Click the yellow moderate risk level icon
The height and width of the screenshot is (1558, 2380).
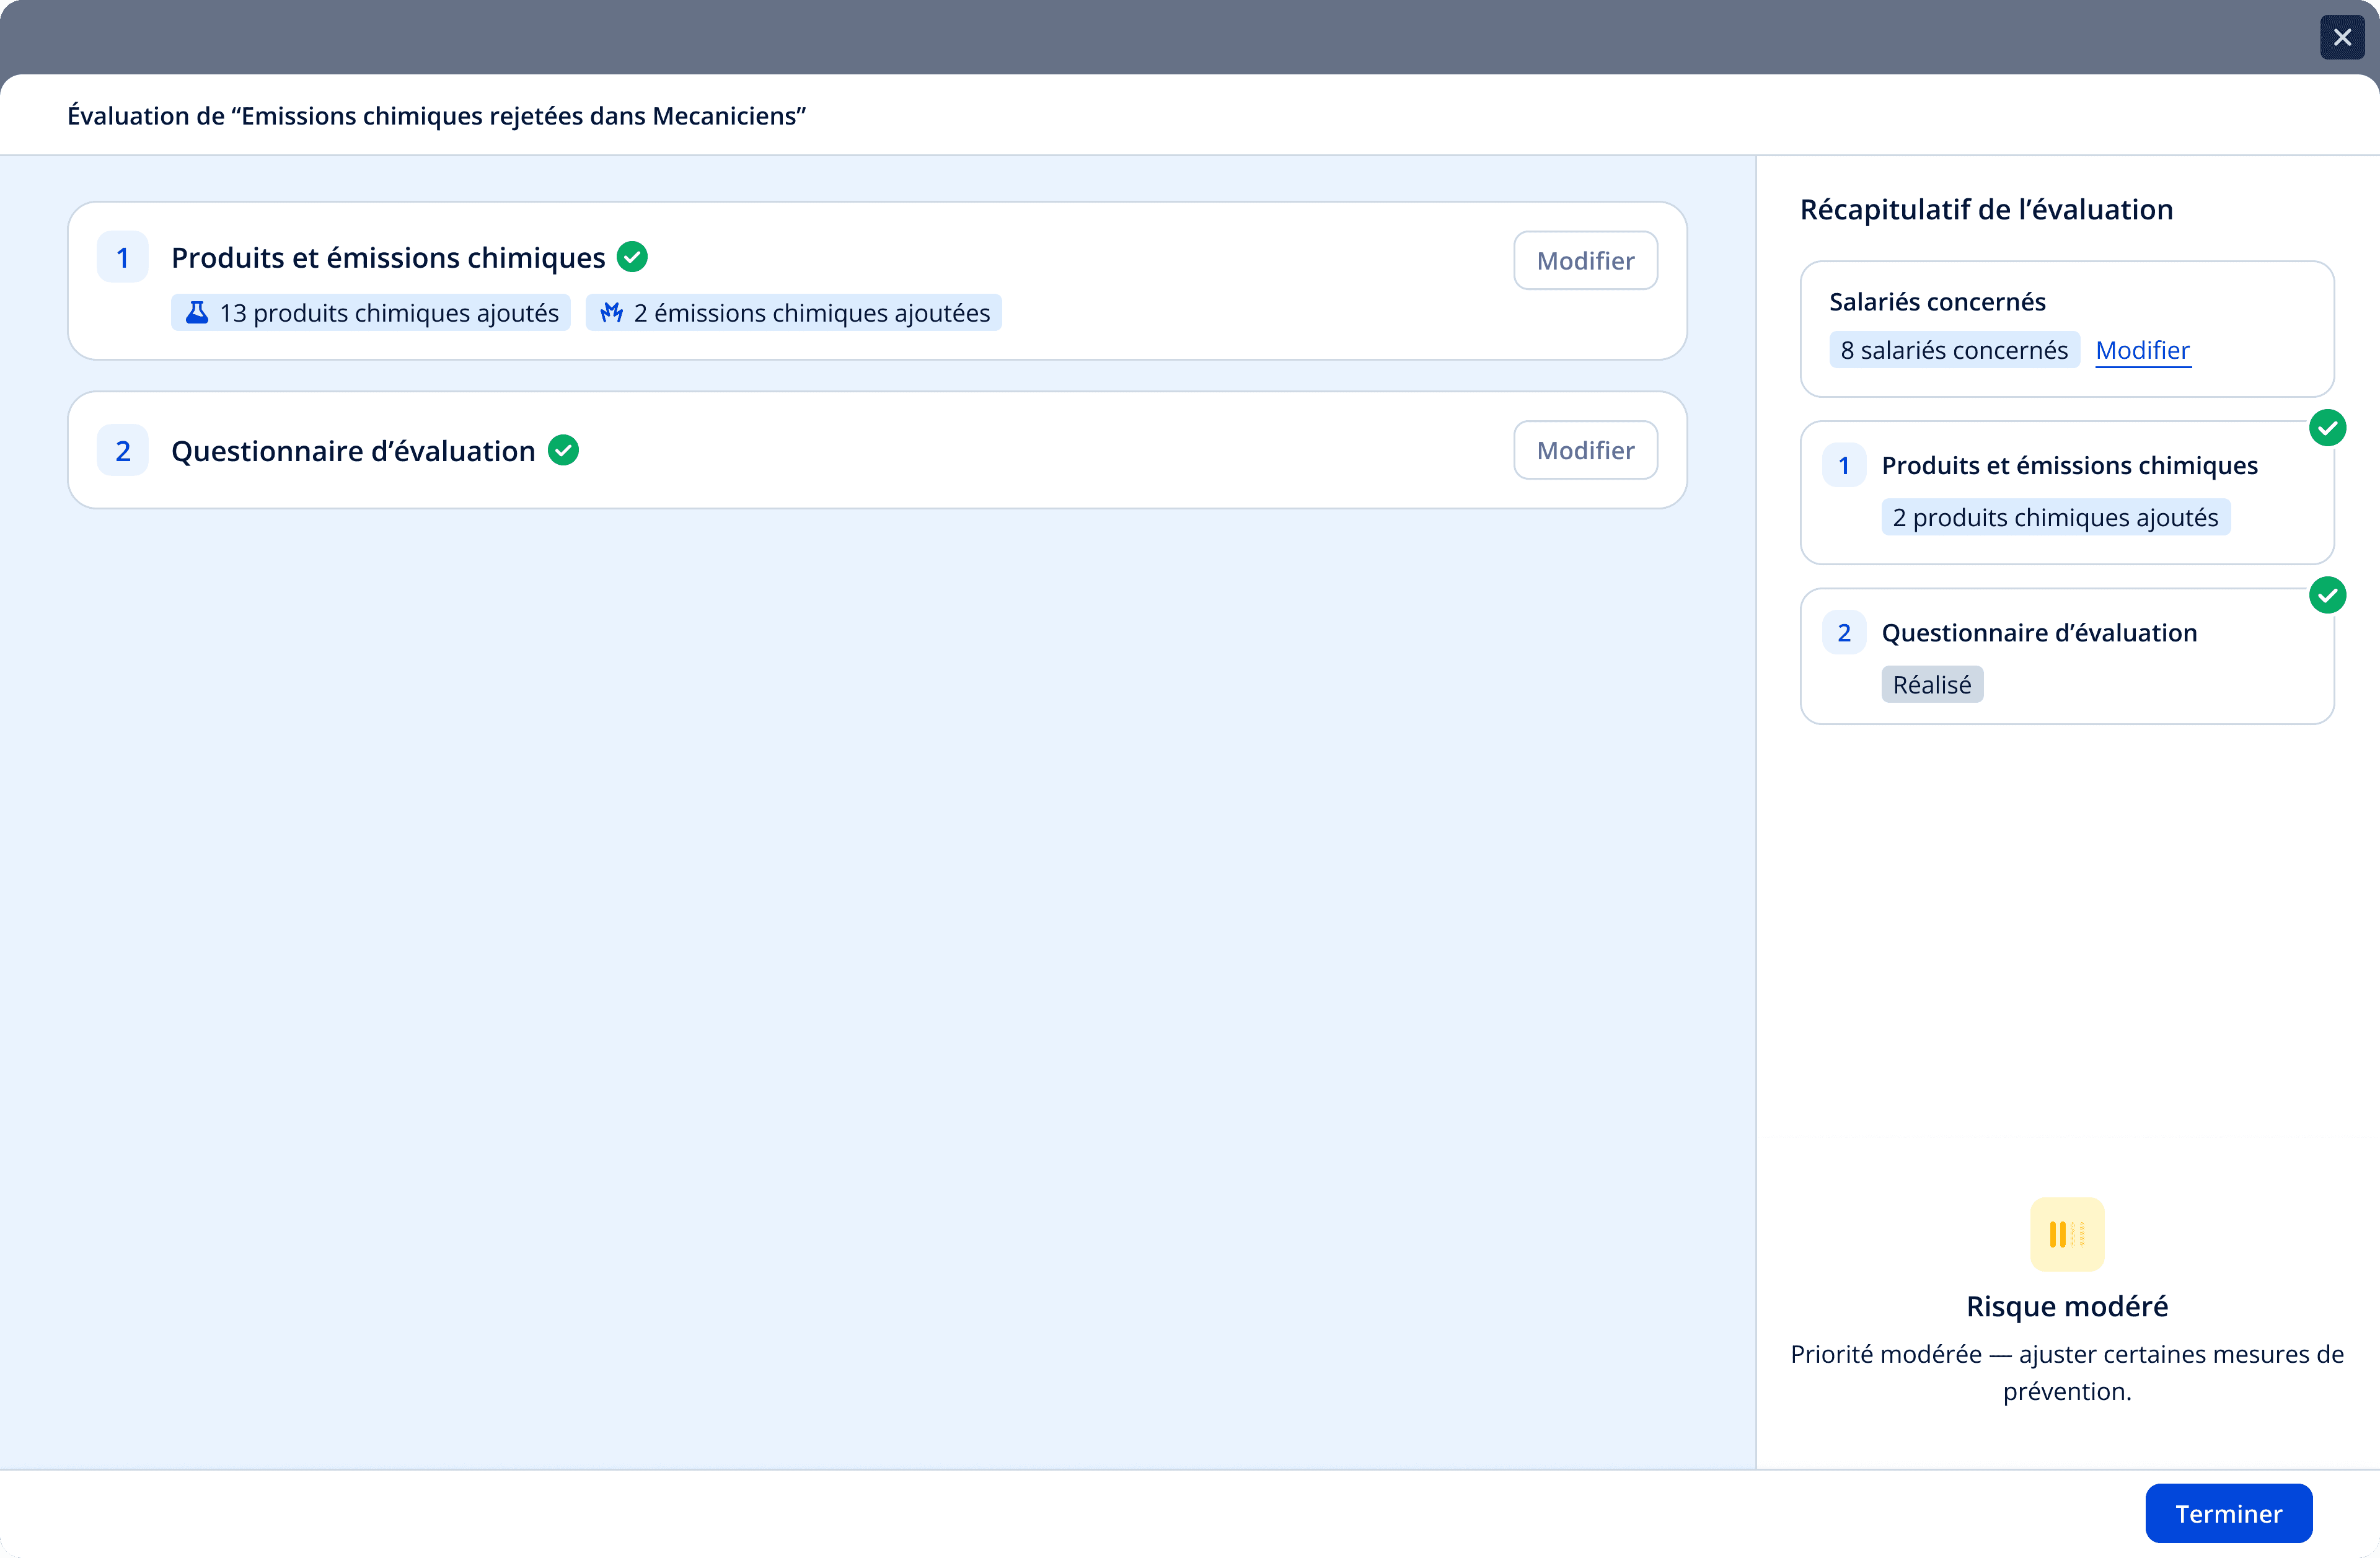coord(2066,1234)
